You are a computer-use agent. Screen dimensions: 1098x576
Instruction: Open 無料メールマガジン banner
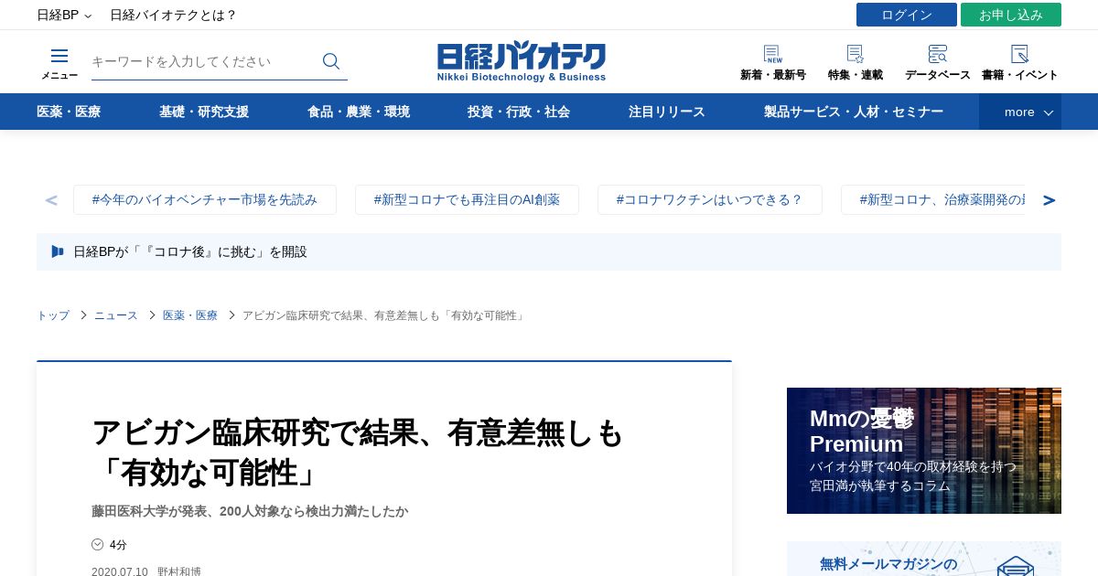pos(924,559)
